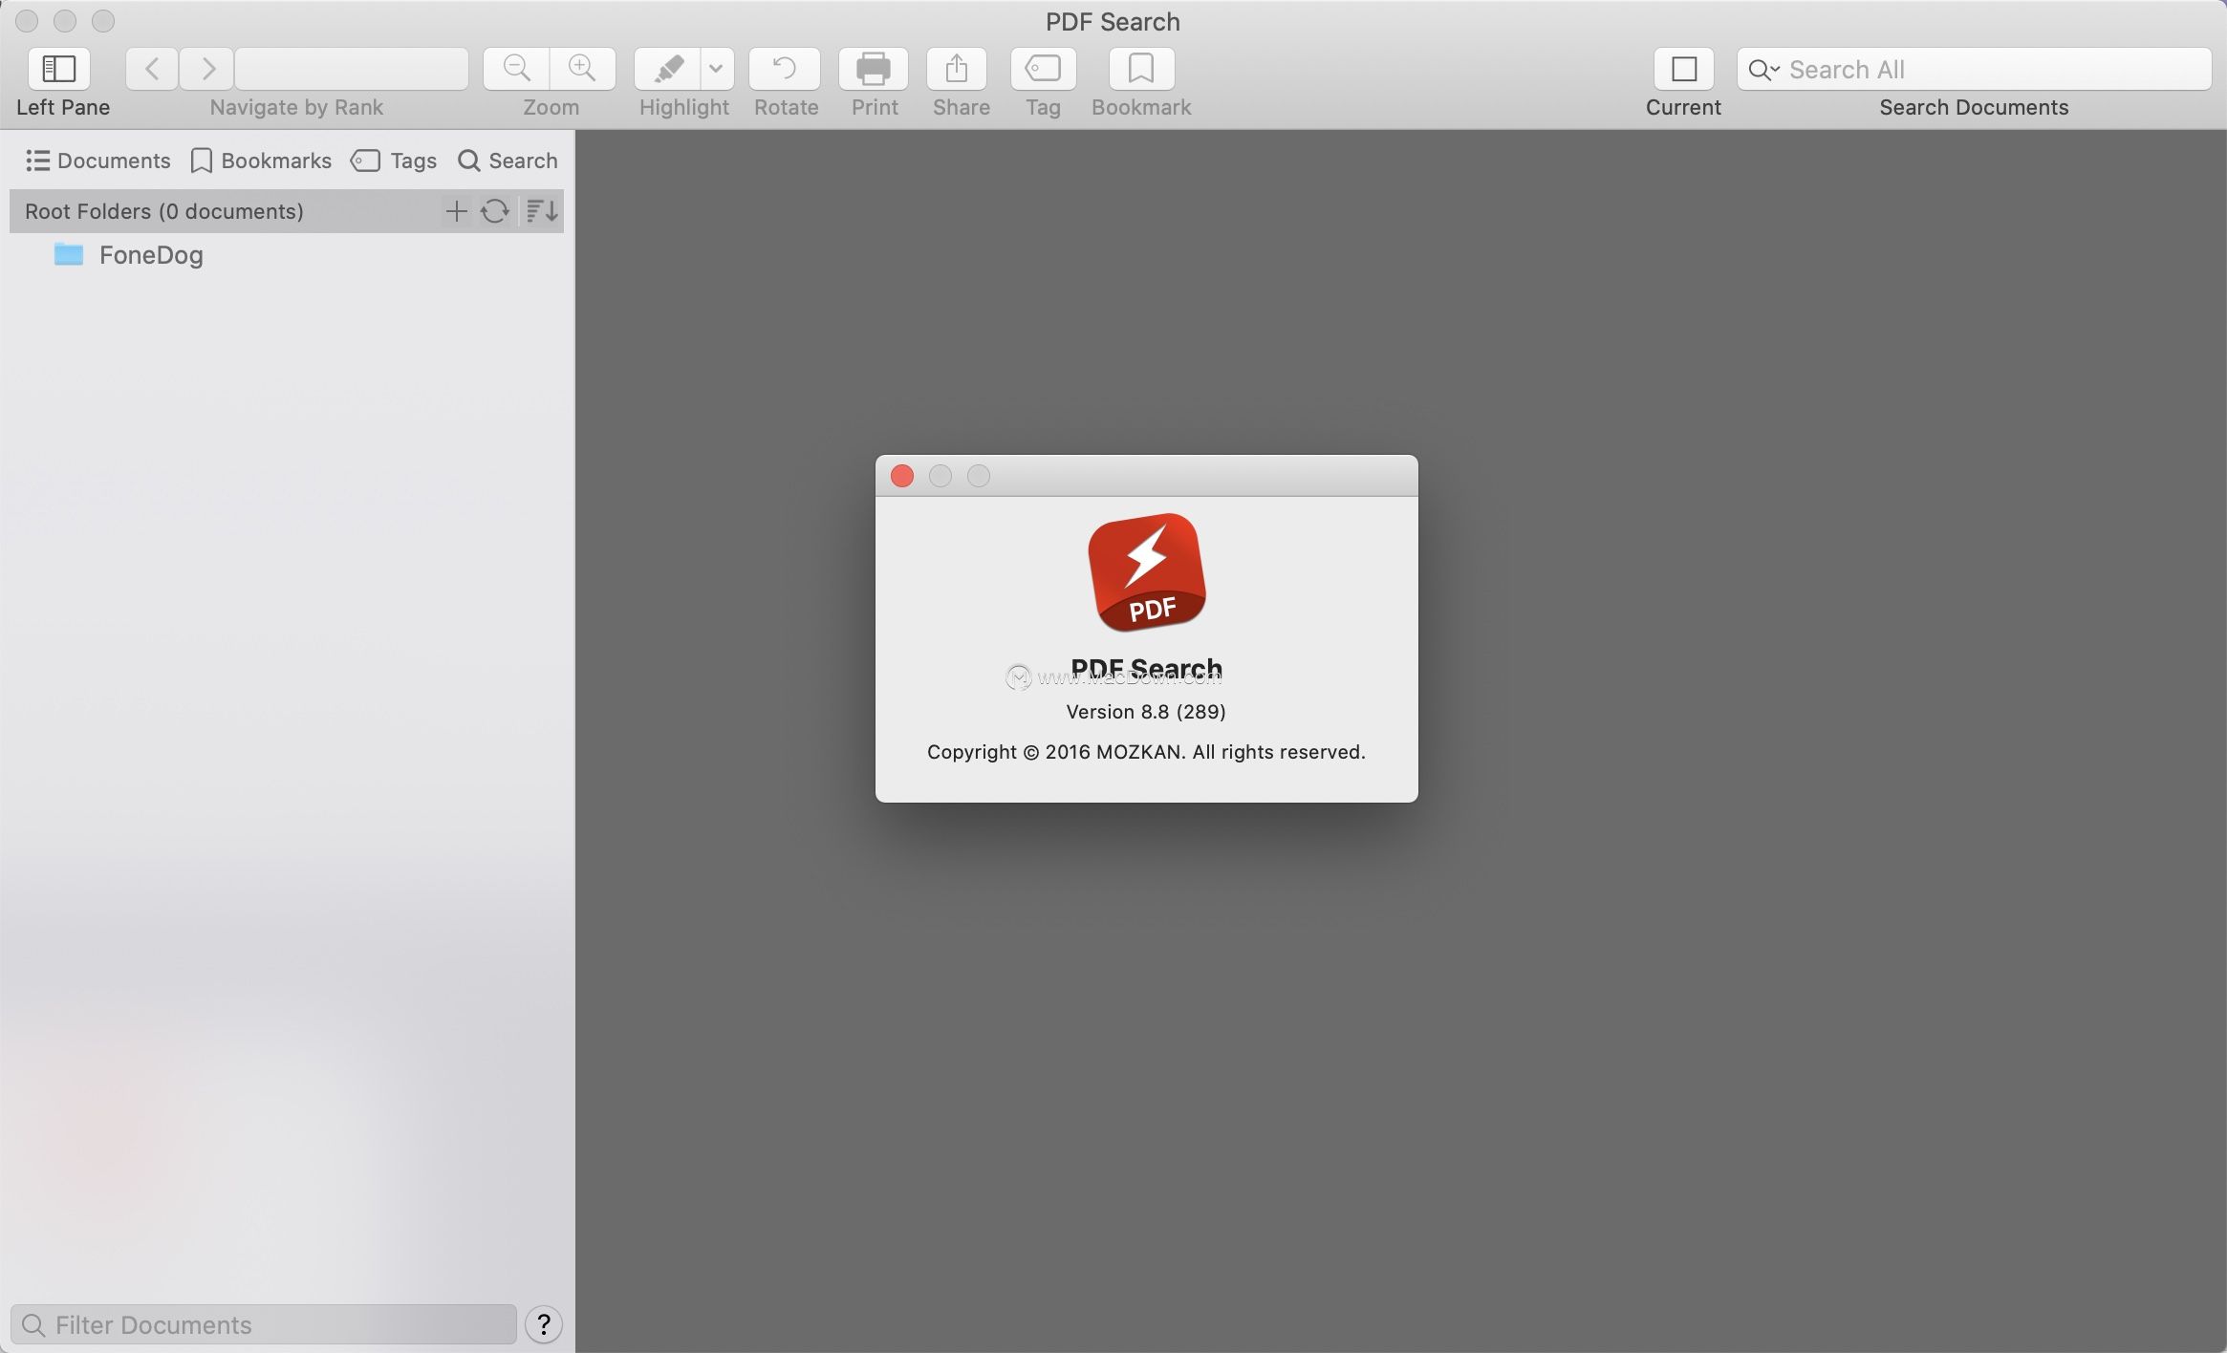Viewport: 2227px width, 1353px height.
Task: Click the Zoom In icon
Action: pyautogui.click(x=580, y=67)
